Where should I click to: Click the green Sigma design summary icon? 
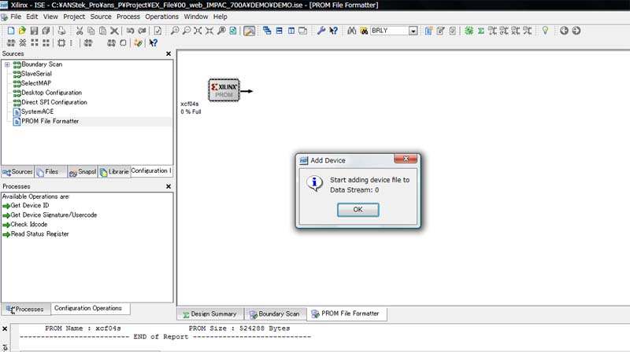click(480, 31)
